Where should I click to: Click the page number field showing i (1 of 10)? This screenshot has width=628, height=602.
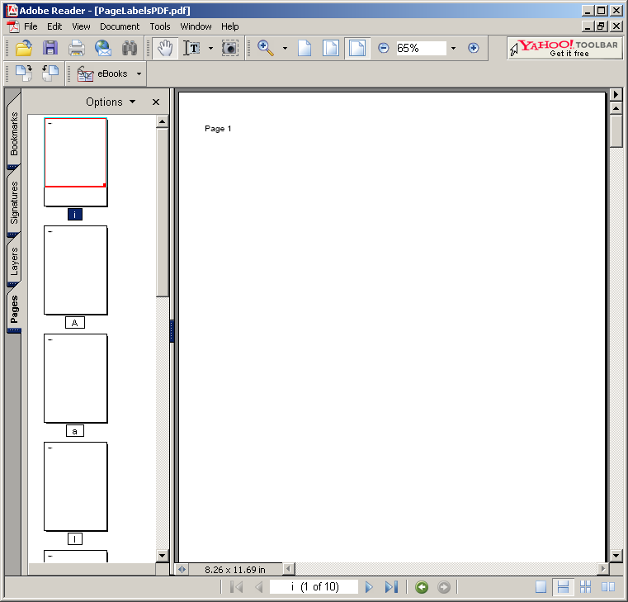[314, 587]
